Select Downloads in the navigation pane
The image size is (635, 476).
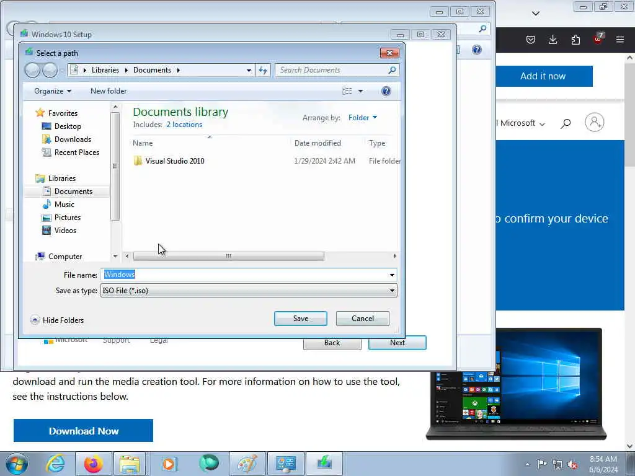66,139
